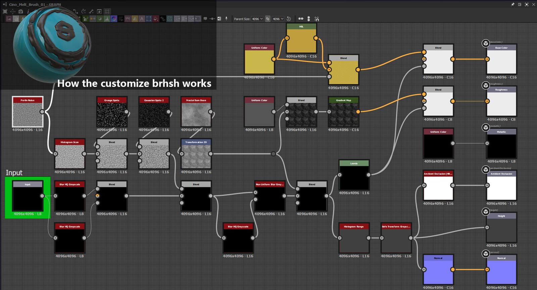This screenshot has width=537, height=290.
Task: Select the Base Color output node
Action: click(501, 59)
